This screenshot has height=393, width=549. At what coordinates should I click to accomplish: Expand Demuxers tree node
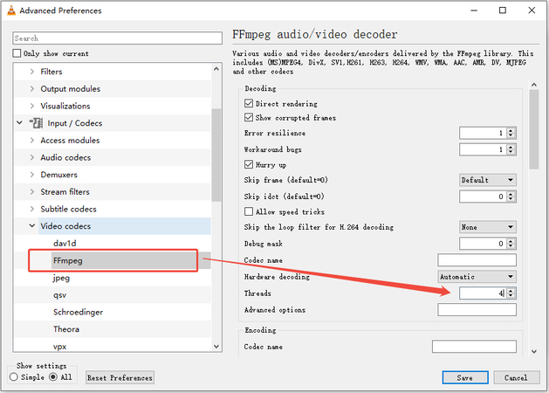tap(32, 175)
